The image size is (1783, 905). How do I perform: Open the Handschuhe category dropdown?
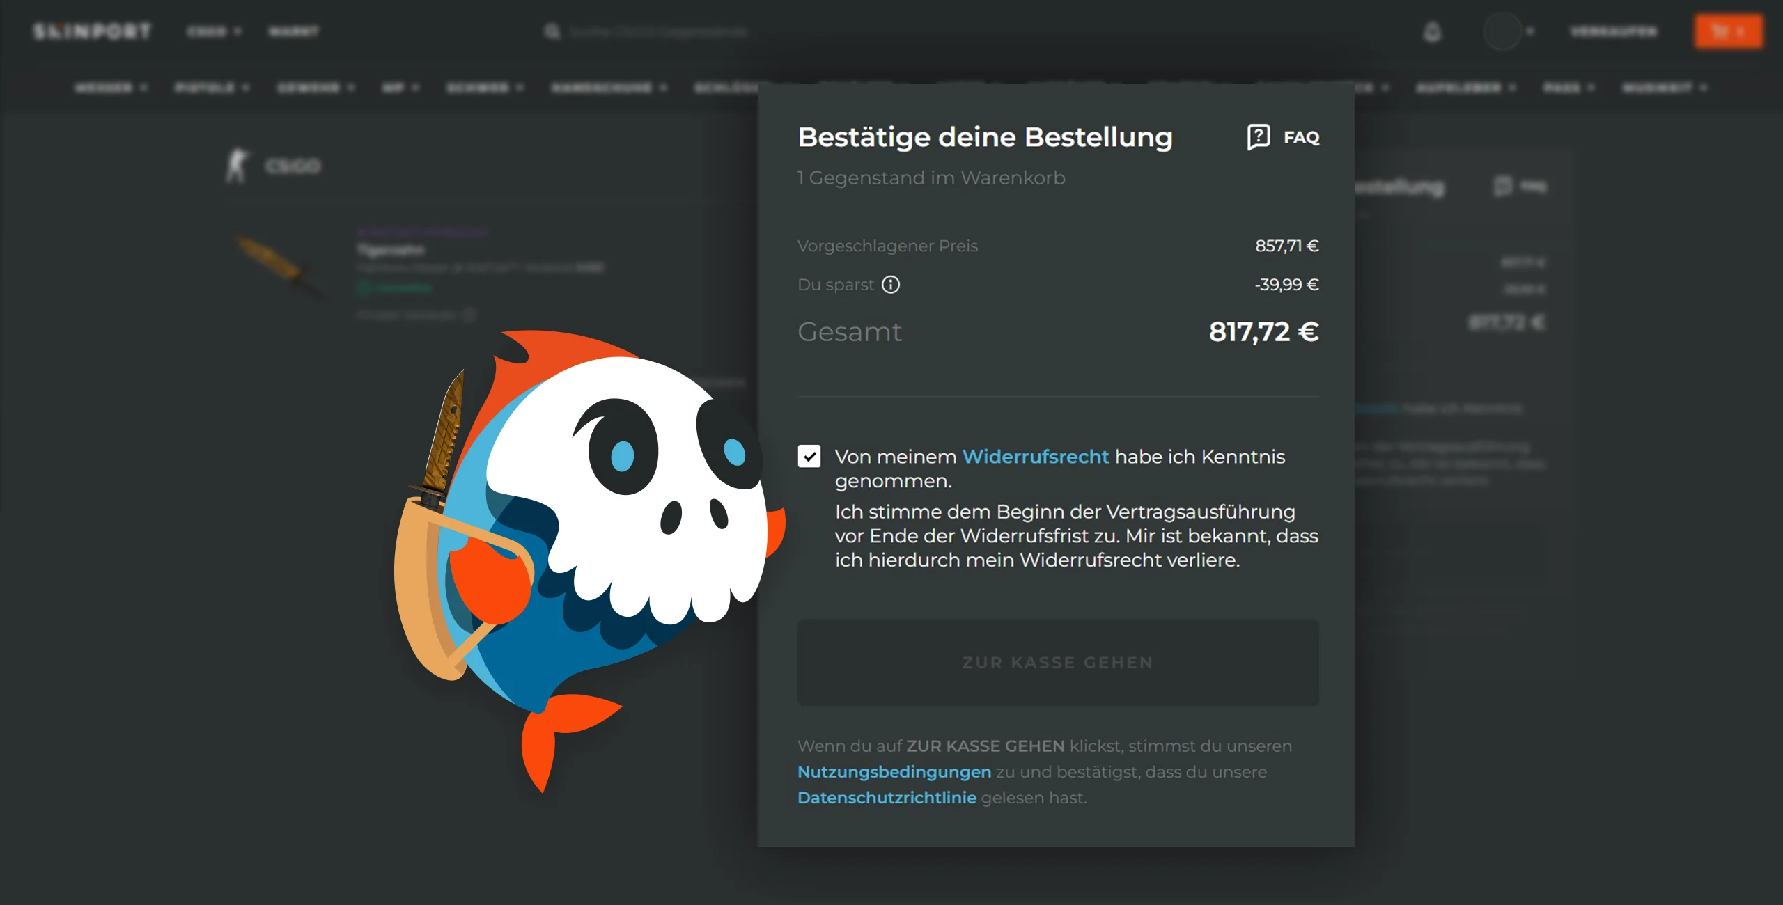click(609, 88)
